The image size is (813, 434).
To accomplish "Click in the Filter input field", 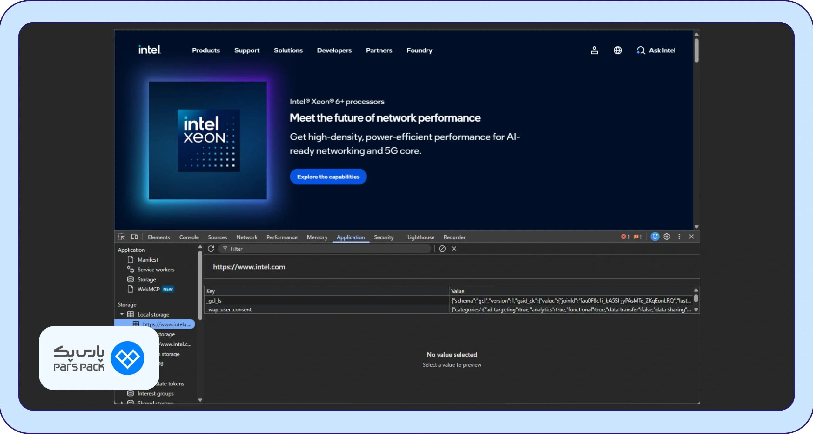I will coord(325,249).
